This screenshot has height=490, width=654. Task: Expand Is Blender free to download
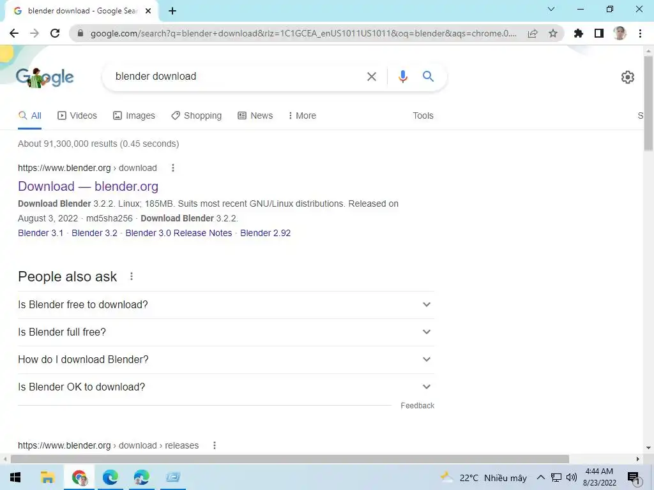(226, 304)
